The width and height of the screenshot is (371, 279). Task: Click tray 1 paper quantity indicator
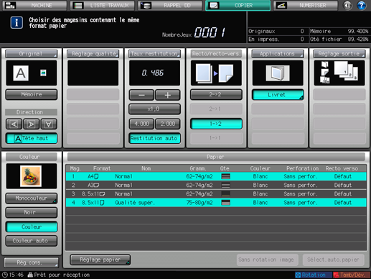225,176
